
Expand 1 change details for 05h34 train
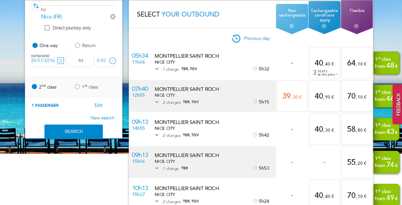157,69
